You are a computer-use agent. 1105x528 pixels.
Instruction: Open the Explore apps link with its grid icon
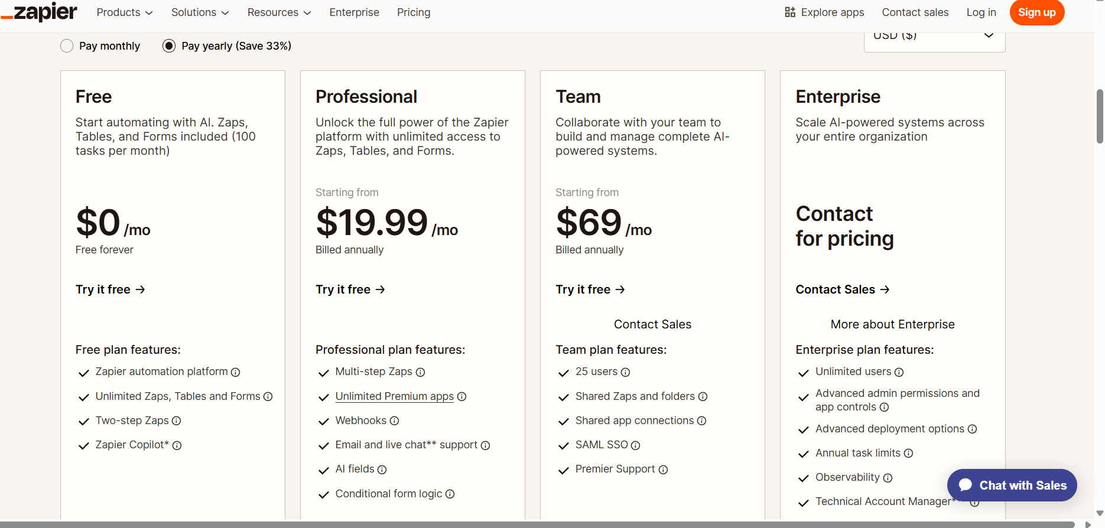click(824, 12)
